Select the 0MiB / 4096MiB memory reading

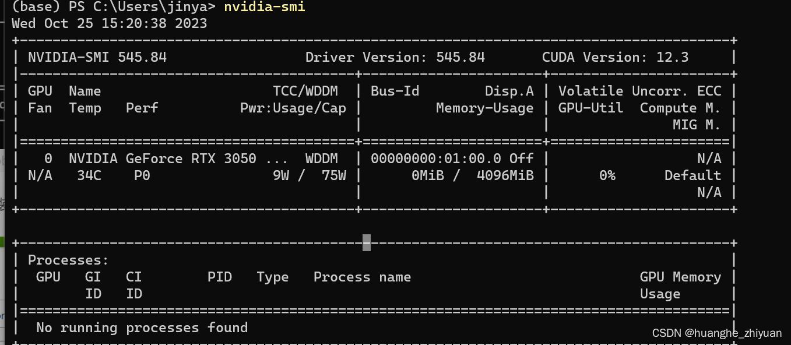tap(472, 175)
